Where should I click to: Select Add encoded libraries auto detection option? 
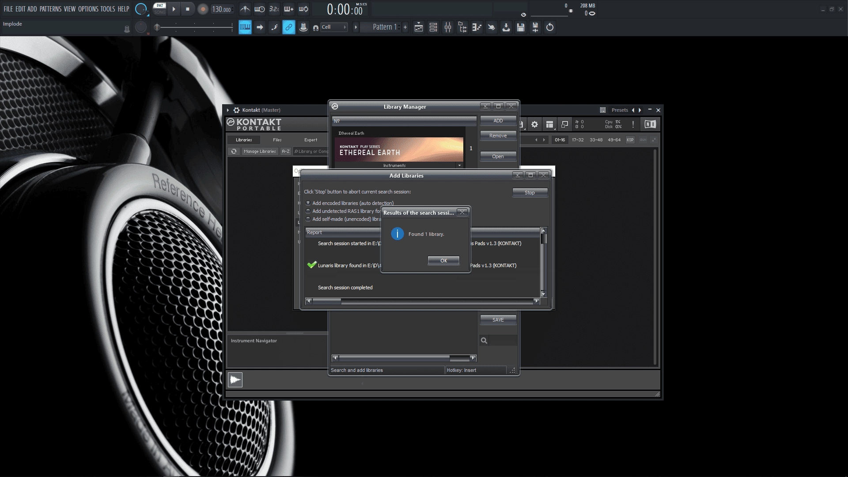(x=308, y=203)
